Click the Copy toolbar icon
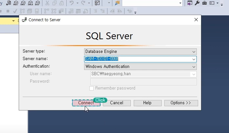Screen dimensions: 229x133 pos(55,3)
